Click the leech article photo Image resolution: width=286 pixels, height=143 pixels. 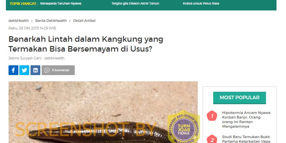point(103,112)
